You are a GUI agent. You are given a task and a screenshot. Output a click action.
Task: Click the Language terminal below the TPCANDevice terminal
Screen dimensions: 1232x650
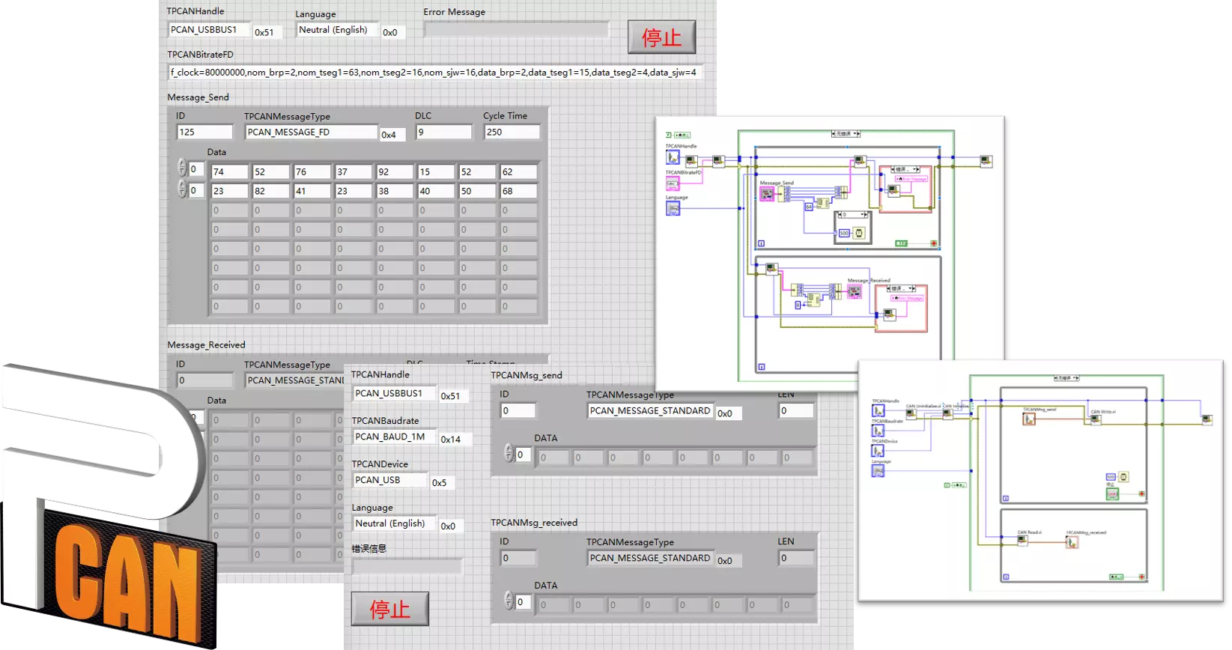pos(878,471)
